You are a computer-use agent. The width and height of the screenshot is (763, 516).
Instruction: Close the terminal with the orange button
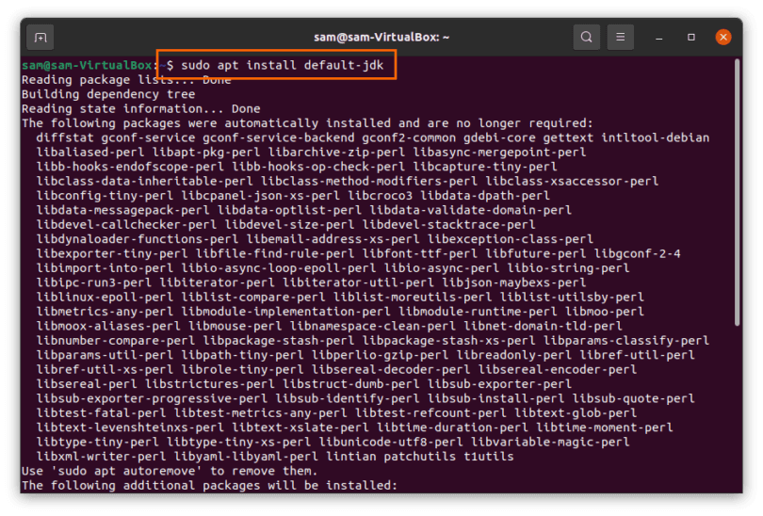722,38
